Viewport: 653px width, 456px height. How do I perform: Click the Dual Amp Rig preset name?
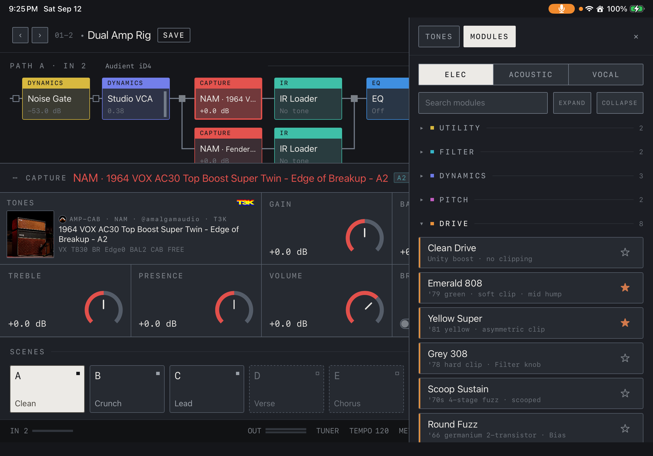coord(119,35)
